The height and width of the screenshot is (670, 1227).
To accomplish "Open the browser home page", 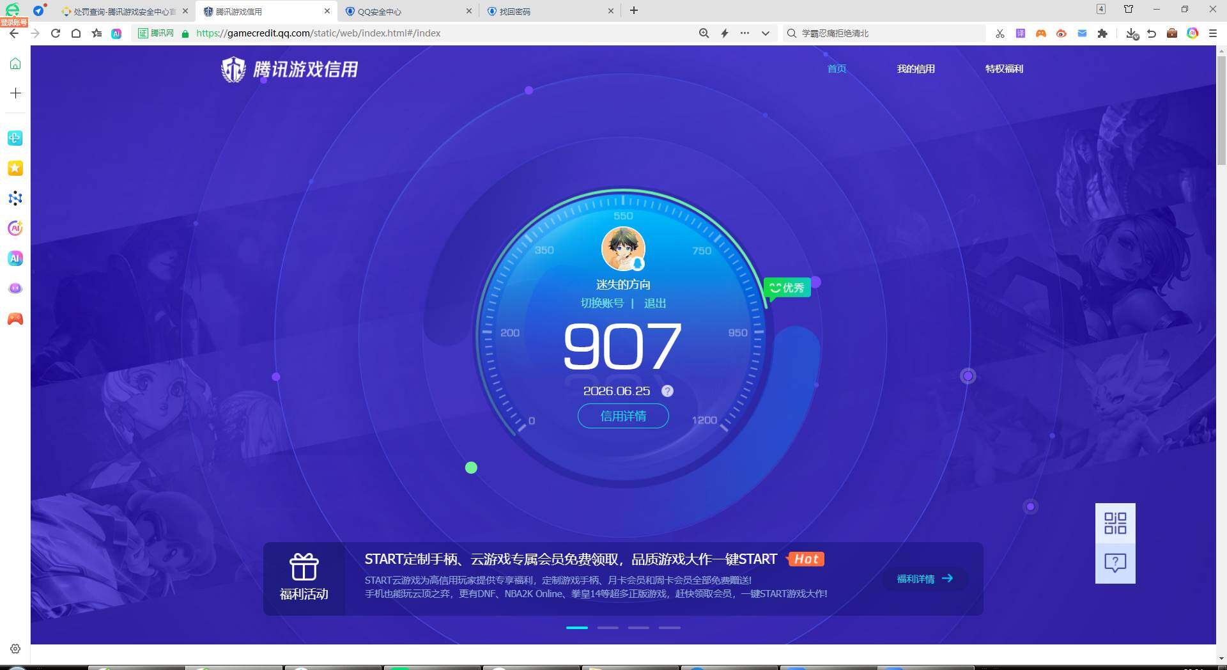I will click(x=76, y=33).
